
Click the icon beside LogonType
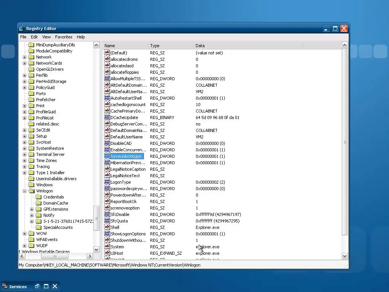pyautogui.click(x=107, y=182)
